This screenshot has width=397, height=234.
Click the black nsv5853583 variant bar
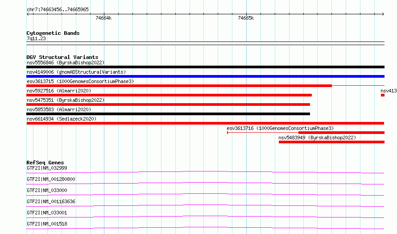pos(168,114)
